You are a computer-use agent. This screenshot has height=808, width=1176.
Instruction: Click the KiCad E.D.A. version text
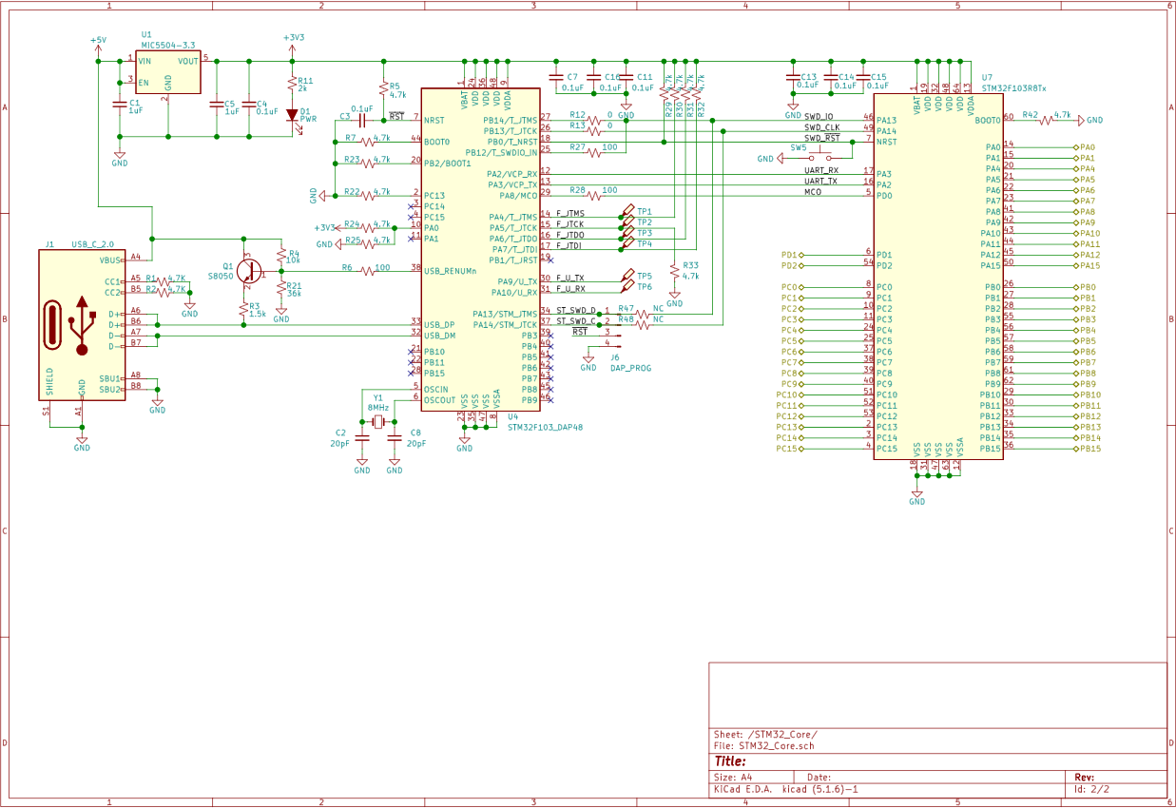click(786, 789)
